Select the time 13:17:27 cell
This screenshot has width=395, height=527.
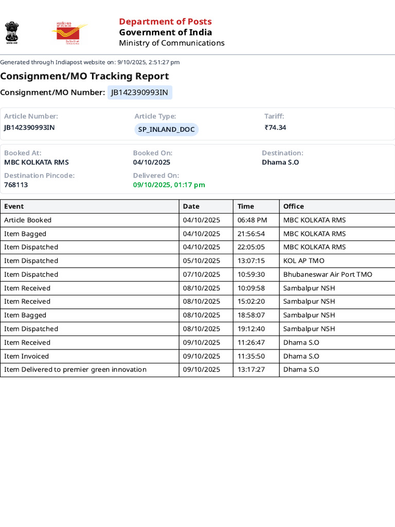tap(256, 370)
